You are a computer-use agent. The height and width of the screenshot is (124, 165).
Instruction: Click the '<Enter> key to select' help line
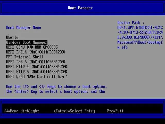[x=55, y=91]
